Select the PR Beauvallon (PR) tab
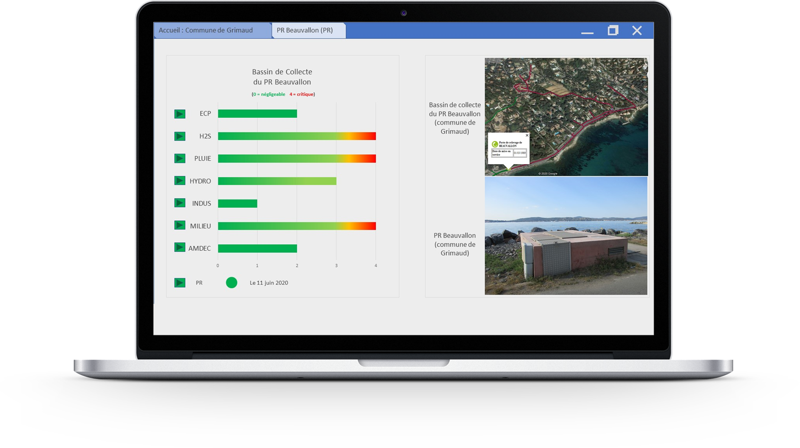This screenshot has width=800, height=448. click(x=309, y=30)
